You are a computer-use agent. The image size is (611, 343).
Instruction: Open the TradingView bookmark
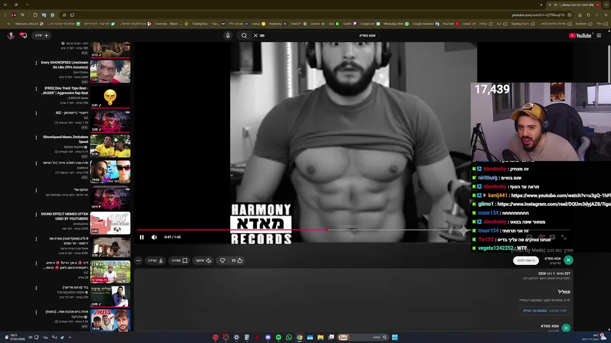[208, 23]
